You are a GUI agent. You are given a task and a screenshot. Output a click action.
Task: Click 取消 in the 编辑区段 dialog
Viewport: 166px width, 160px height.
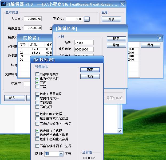(x=116, y=45)
